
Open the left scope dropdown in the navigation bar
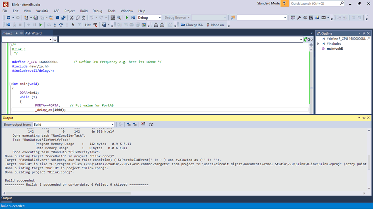50,39
